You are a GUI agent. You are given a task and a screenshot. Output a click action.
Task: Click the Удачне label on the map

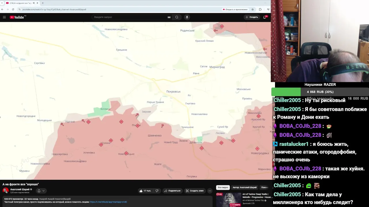[70, 122]
